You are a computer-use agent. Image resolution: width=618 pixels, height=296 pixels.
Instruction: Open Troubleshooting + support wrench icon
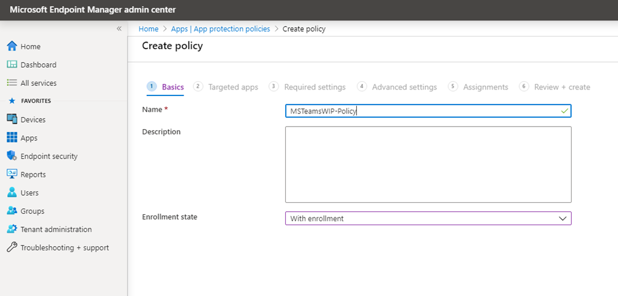tap(12, 247)
